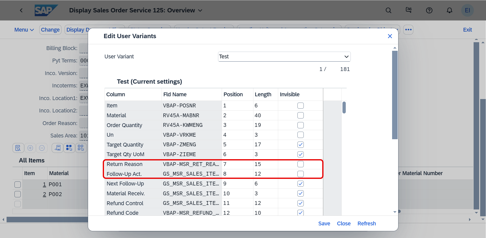Click length value 12 of Follow-Up Act.
The height and width of the screenshot is (238, 486).
258,174
